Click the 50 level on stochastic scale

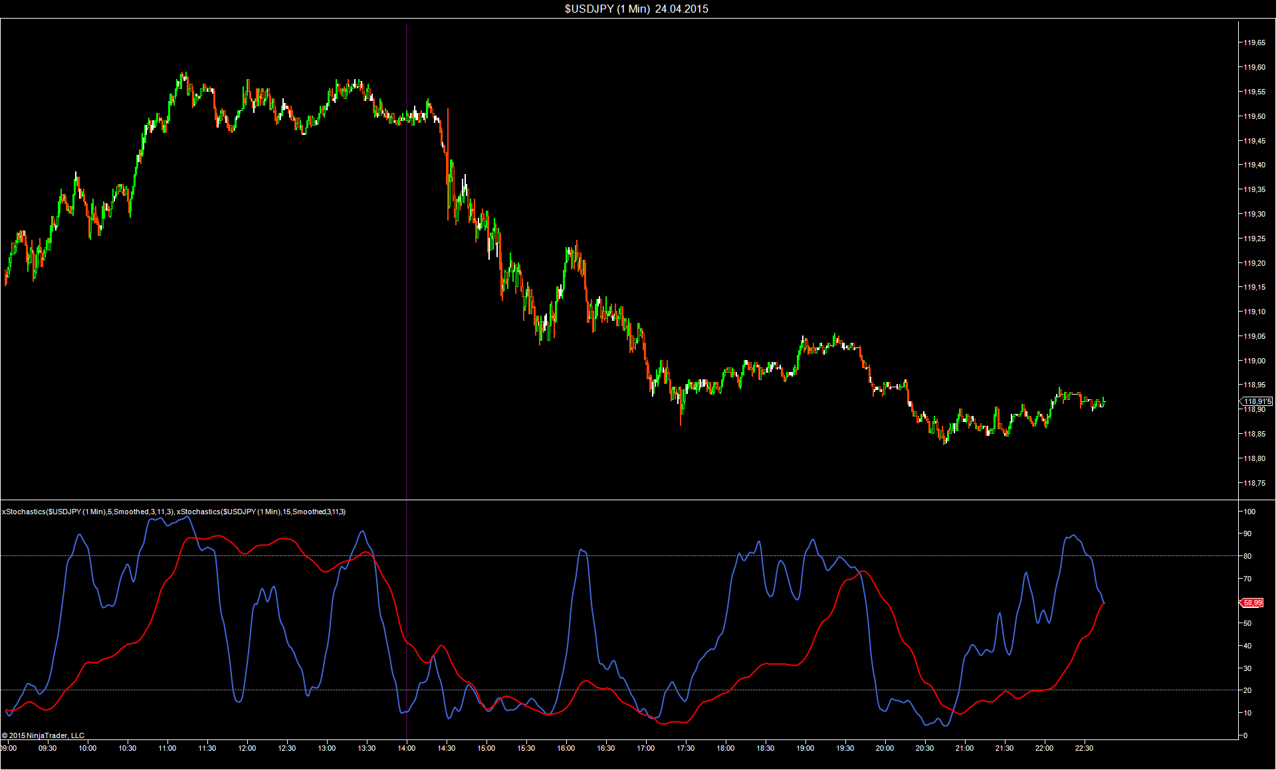pyautogui.click(x=1247, y=623)
